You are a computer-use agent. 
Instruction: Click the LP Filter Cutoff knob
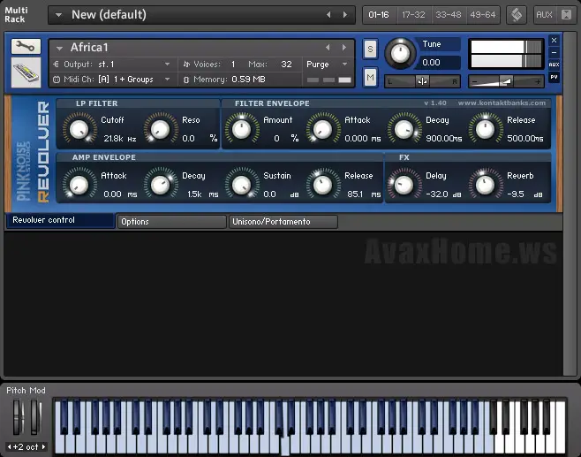tap(79, 129)
